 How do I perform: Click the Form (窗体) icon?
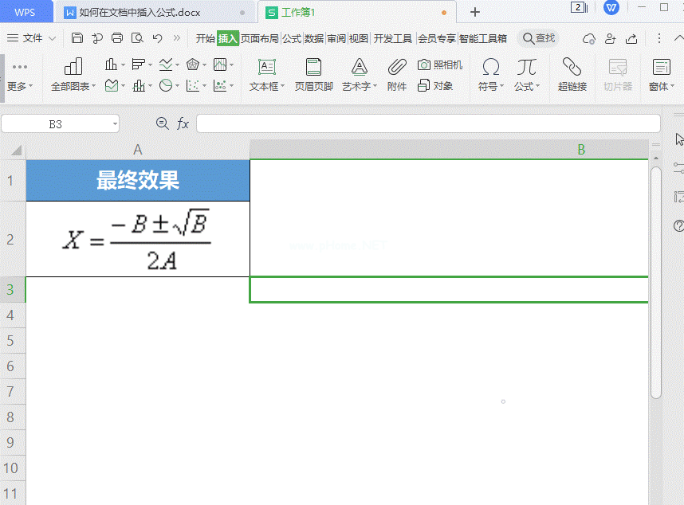coord(662,75)
